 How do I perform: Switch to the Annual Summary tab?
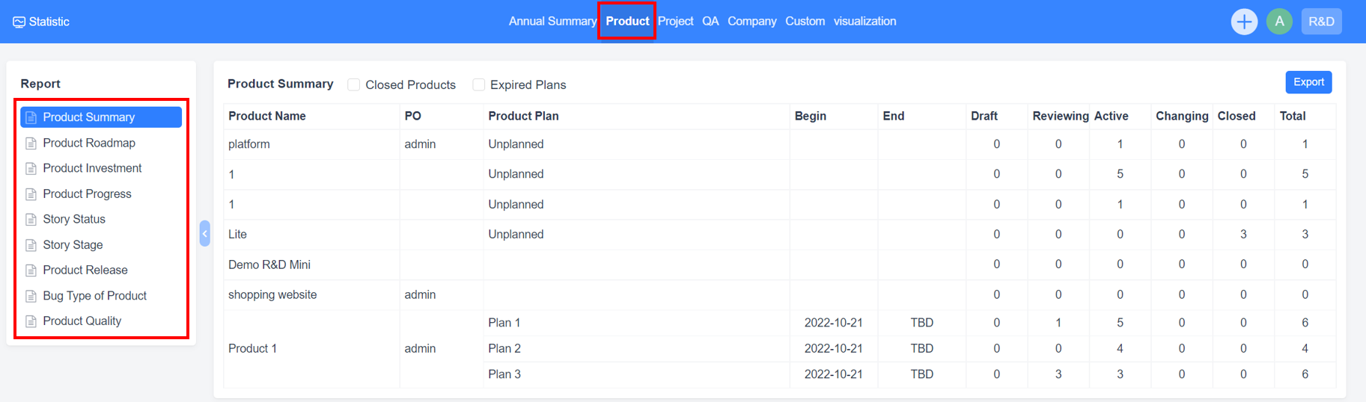(x=552, y=21)
